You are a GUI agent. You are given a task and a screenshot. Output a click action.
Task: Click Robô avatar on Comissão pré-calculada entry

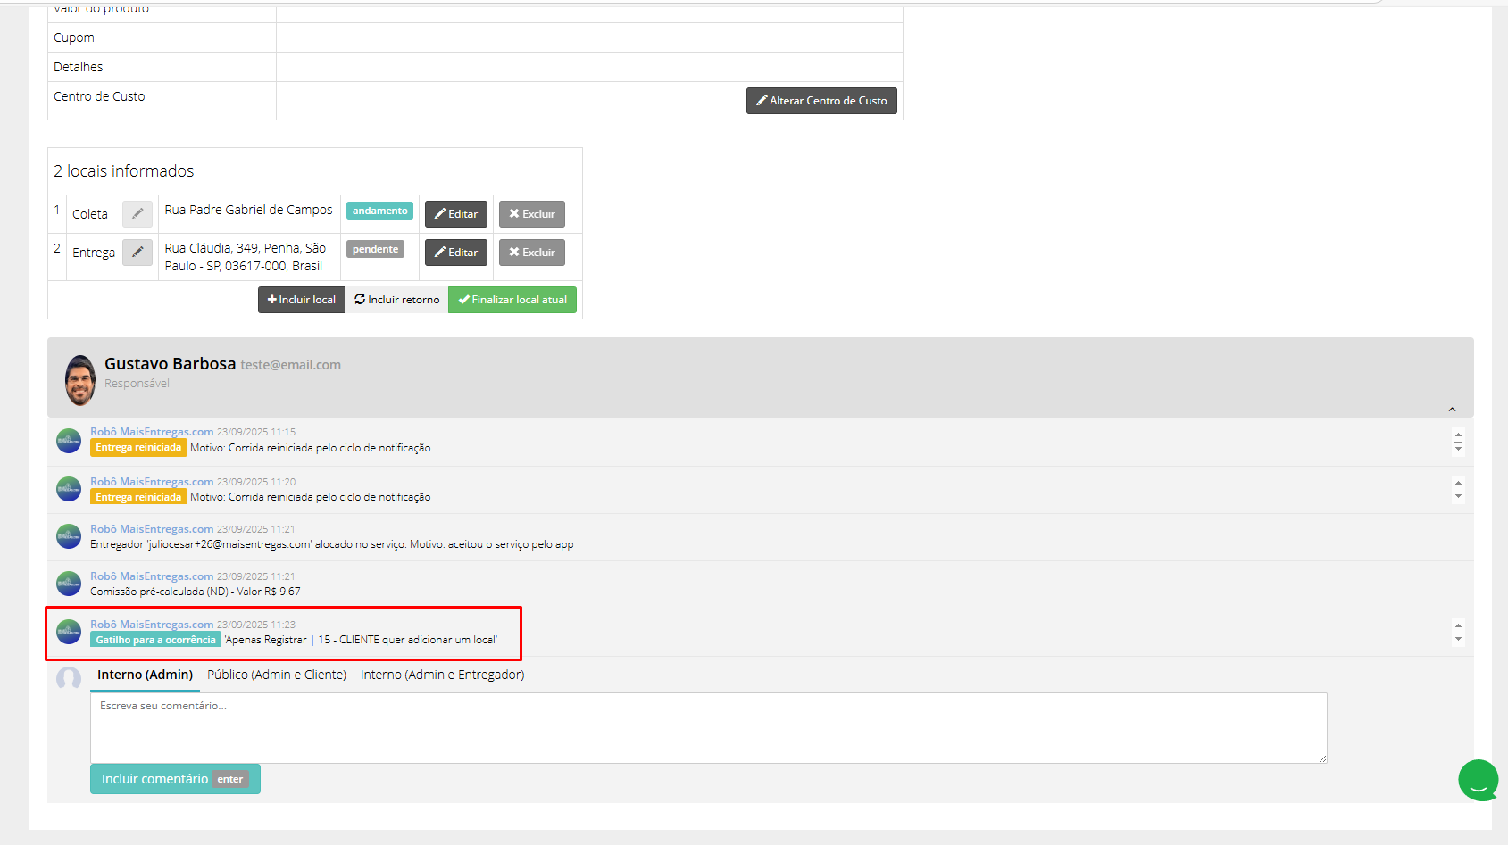pyautogui.click(x=69, y=584)
